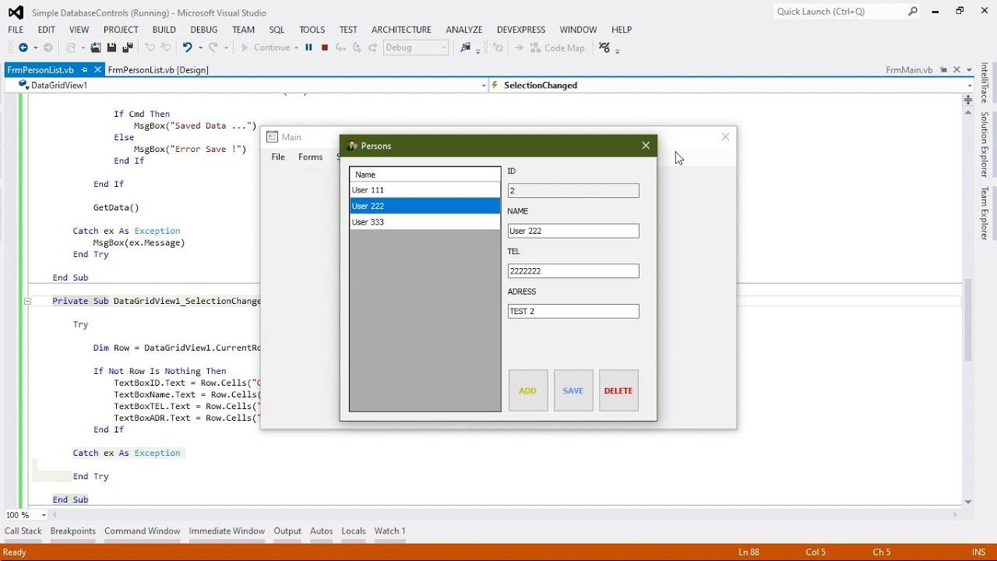Screen dimensions: 997x561
Task: Open the IntelliTrace side tab
Action: (x=985, y=83)
